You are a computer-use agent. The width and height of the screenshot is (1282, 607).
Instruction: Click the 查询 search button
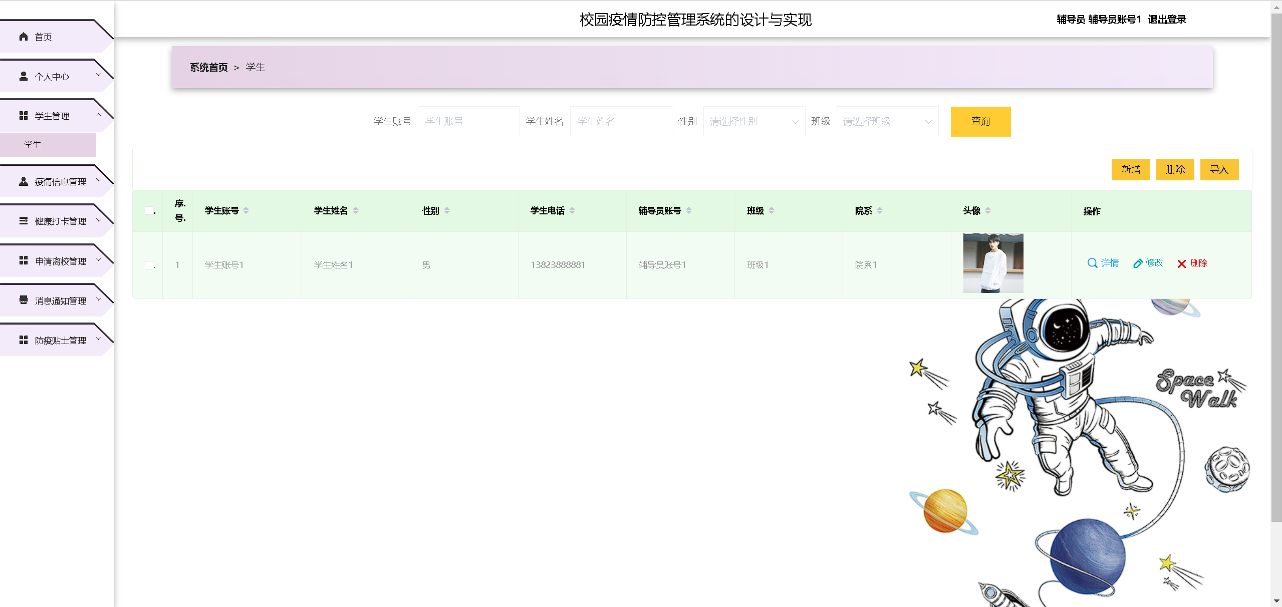[x=980, y=121]
